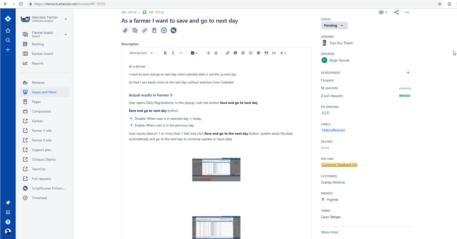Open the help question mark icon
This screenshot has height=239, width=457.
tap(8, 222)
